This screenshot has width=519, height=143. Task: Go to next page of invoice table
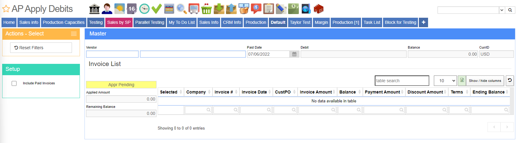pyautogui.click(x=507, y=127)
